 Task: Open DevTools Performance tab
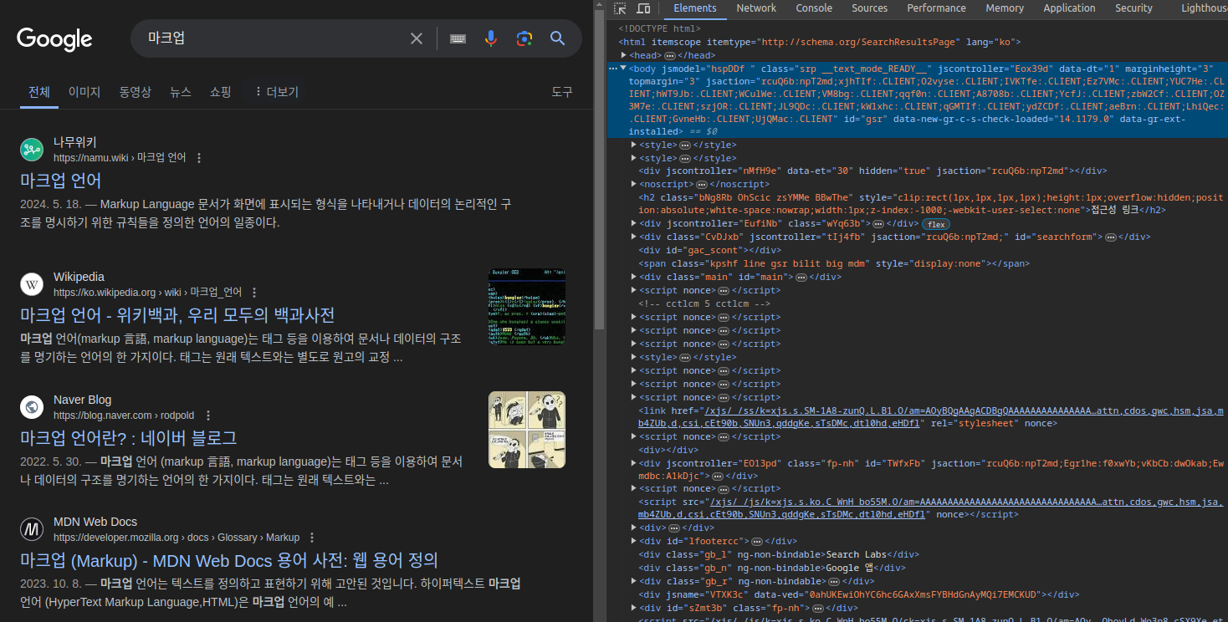tap(937, 8)
